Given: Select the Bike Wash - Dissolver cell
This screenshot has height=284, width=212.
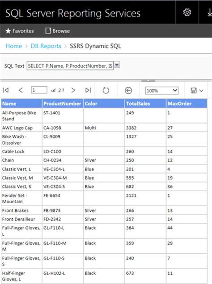Looking at the screenshot, I should (21, 139).
